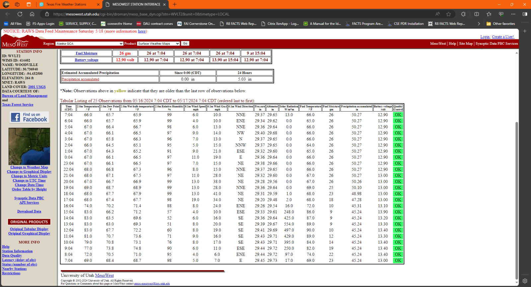Open the All Files bookmark
The width and height of the screenshot is (531, 287).
(x=13, y=24)
